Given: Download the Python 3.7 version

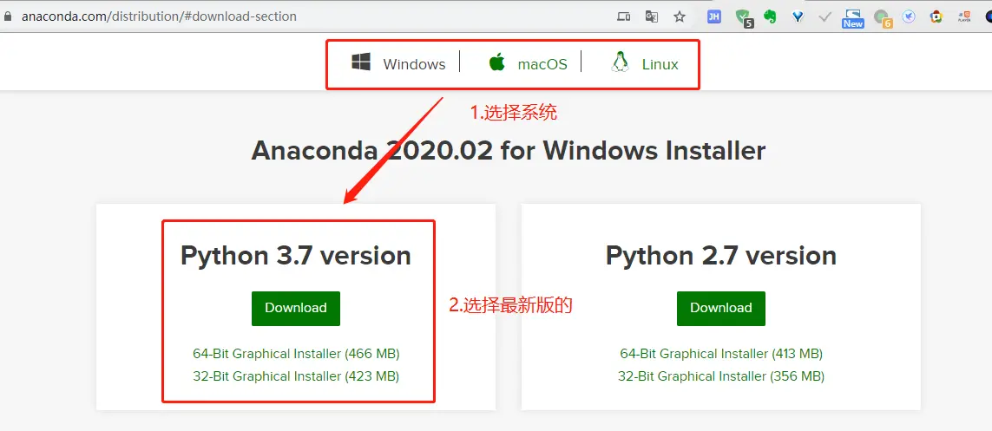Looking at the screenshot, I should coord(296,309).
